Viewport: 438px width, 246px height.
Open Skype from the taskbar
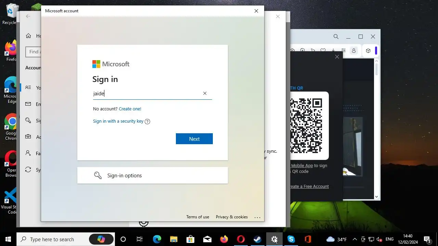291,239
